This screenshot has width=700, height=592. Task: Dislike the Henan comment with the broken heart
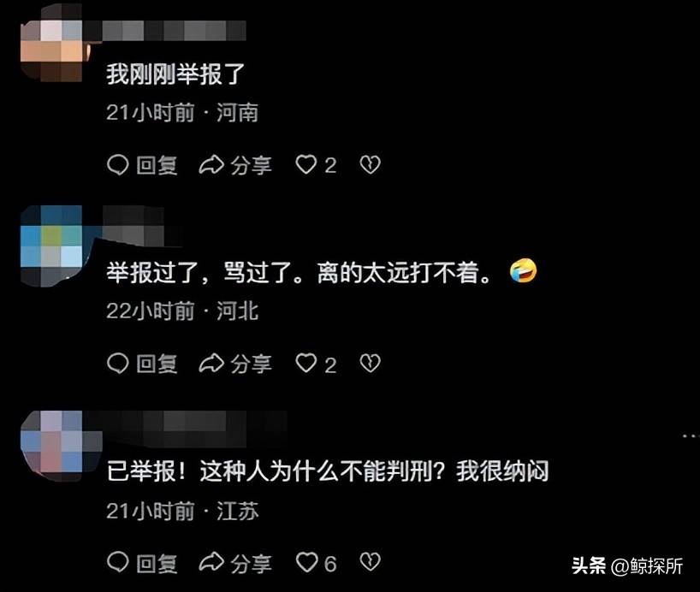tap(370, 165)
